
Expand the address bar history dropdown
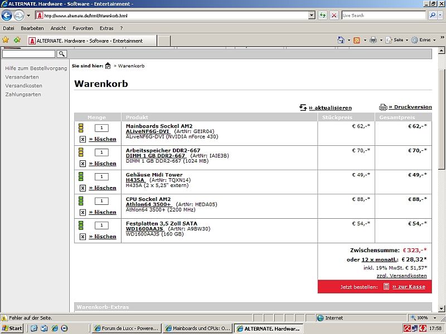click(312, 16)
